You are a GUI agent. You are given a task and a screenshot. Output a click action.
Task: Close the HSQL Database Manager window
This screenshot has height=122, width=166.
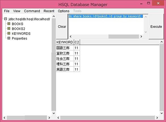pos(158,3)
